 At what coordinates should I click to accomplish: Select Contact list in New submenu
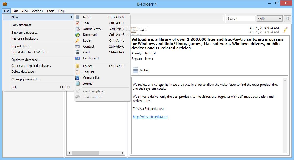click(102, 78)
